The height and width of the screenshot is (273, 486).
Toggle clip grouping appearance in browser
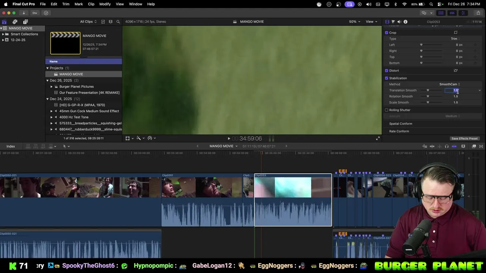coord(103,22)
